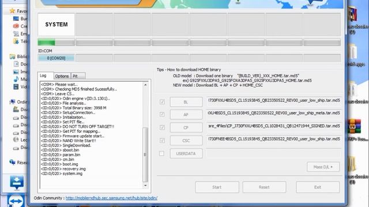Open the Téléchargements folder icon in sidebar
Image resolution: width=369 pixels, height=207 pixels.
click(x=16, y=41)
